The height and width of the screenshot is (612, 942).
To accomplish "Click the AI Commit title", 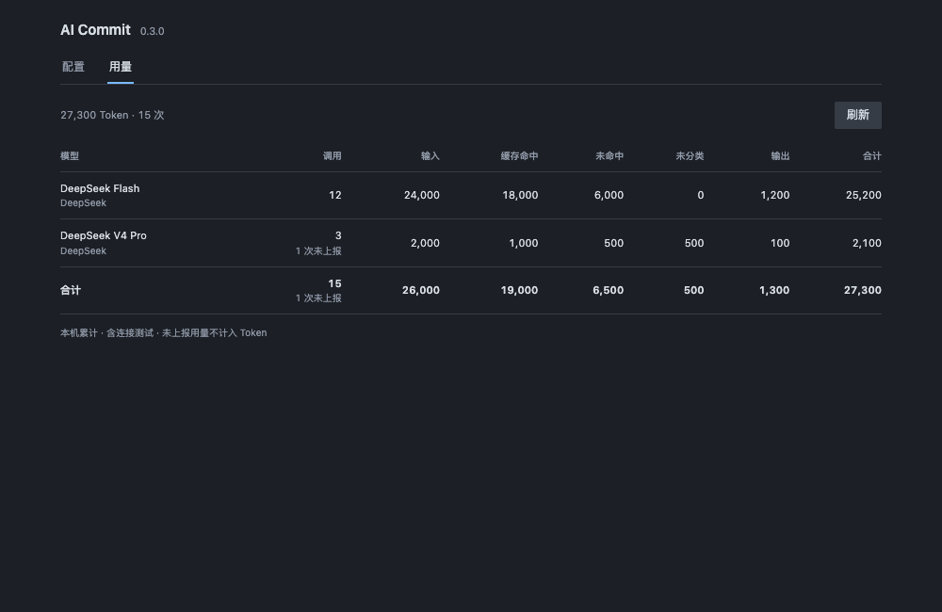I will 95,30.
